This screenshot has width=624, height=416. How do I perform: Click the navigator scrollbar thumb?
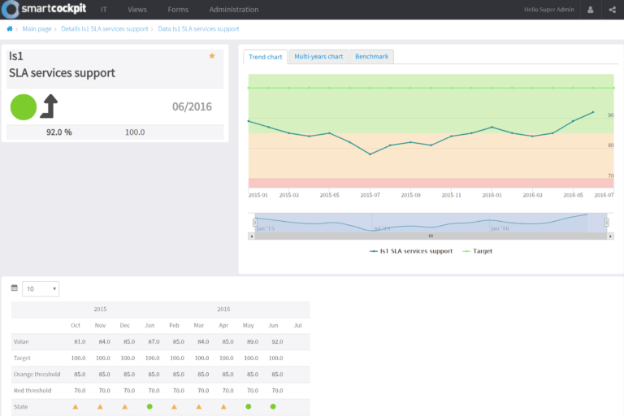coord(431,236)
